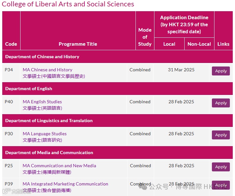
Task: Open MA English Studies programme page
Action: (x=42, y=102)
